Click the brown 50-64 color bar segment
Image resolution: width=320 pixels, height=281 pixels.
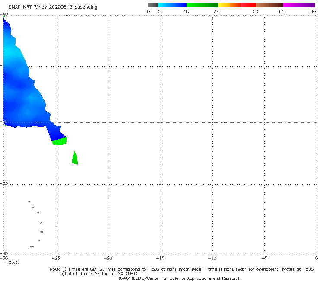click(x=269, y=5)
